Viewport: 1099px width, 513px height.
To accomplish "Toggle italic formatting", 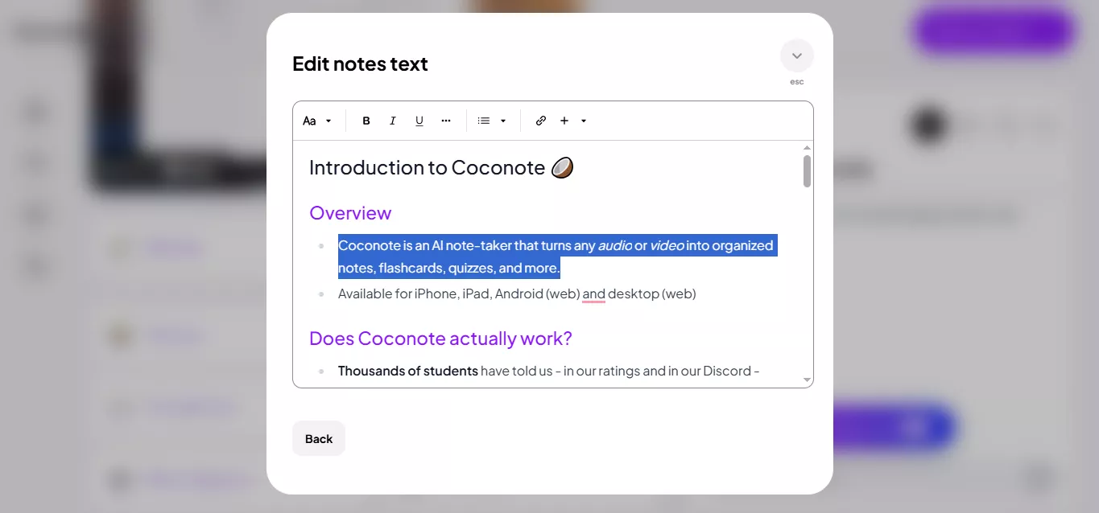I will click(392, 121).
